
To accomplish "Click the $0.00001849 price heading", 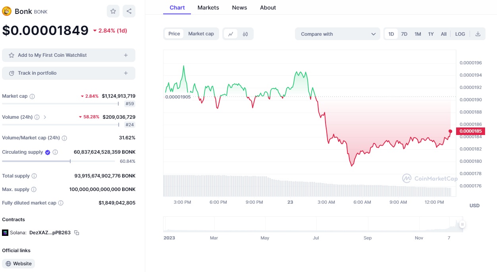I will tap(45, 31).
